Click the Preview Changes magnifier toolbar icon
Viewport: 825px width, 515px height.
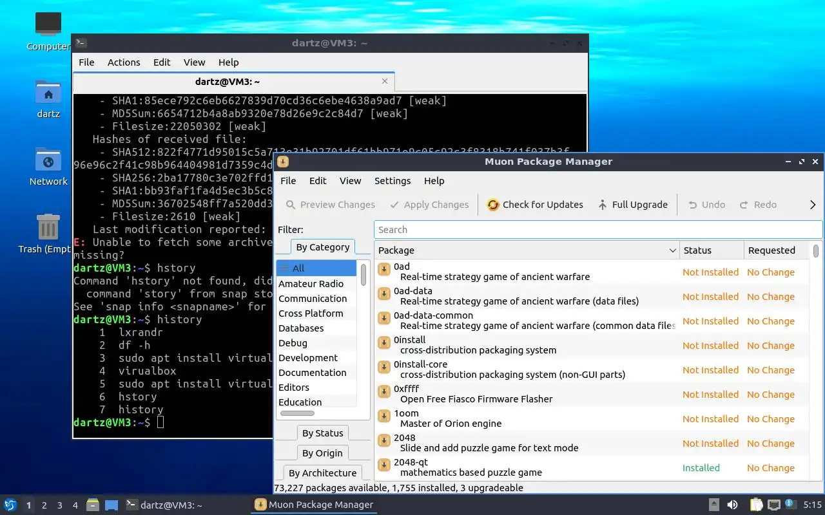point(291,205)
